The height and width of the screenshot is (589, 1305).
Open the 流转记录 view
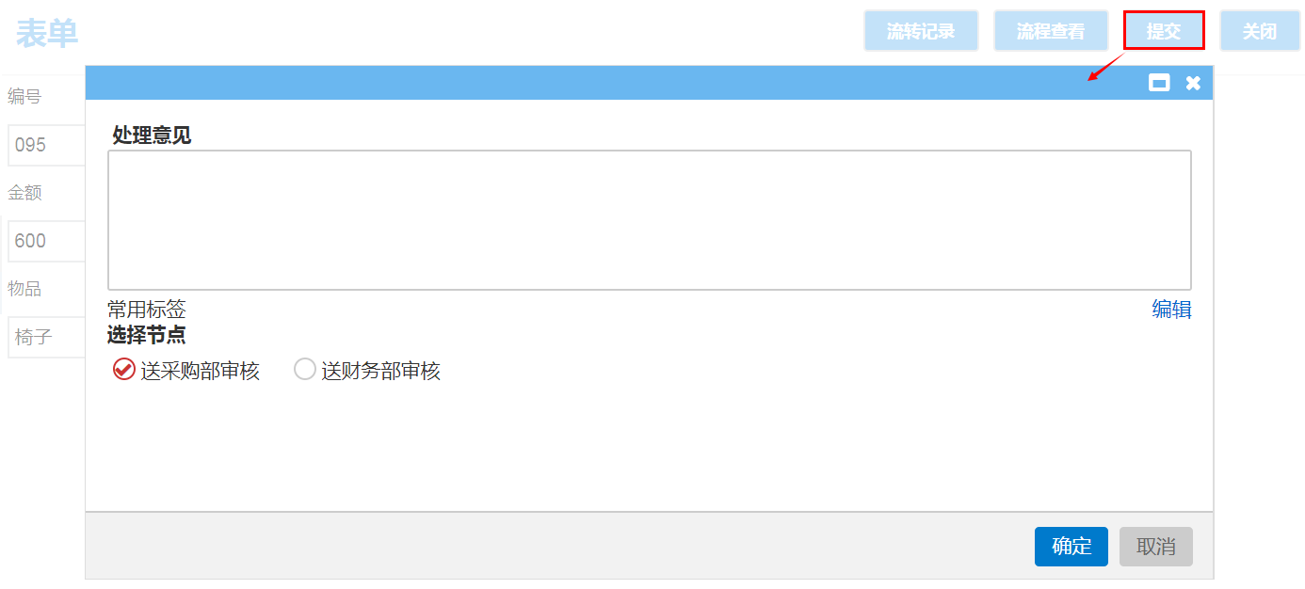(921, 31)
